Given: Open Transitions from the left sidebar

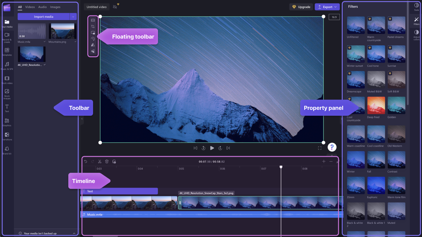Looking at the screenshot, I should point(7,137).
